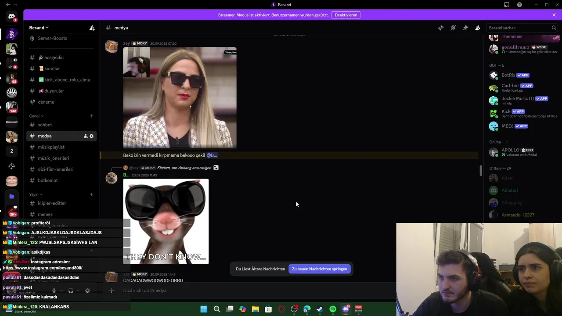The height and width of the screenshot is (316, 562).
Task: Expand the Besand server dropdown menu
Action: (39, 28)
